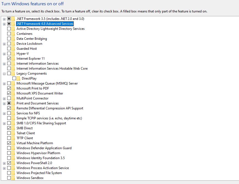Uncheck Remote Differential Compression API Support
Viewport: 239px width, 184px height.
[9, 108]
